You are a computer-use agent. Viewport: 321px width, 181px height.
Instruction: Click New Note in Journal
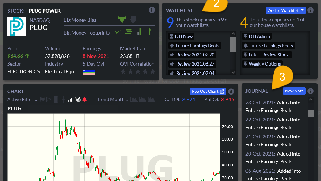(294, 91)
